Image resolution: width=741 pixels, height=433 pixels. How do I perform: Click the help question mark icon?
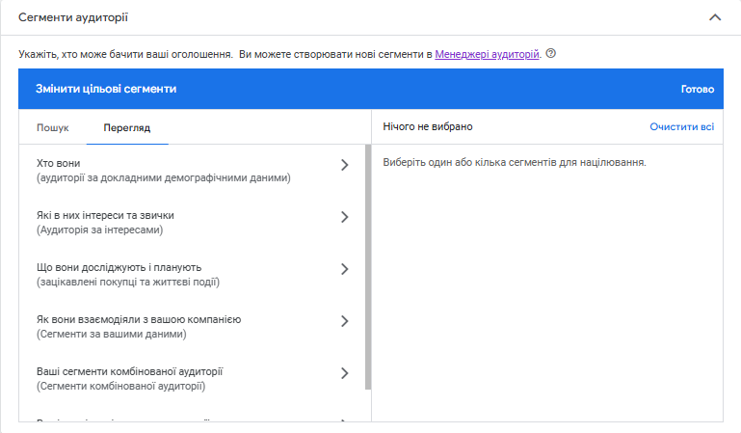[x=551, y=54]
